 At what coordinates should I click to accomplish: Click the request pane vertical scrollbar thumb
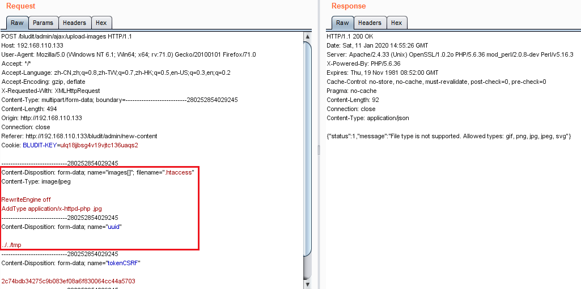pos(307,148)
